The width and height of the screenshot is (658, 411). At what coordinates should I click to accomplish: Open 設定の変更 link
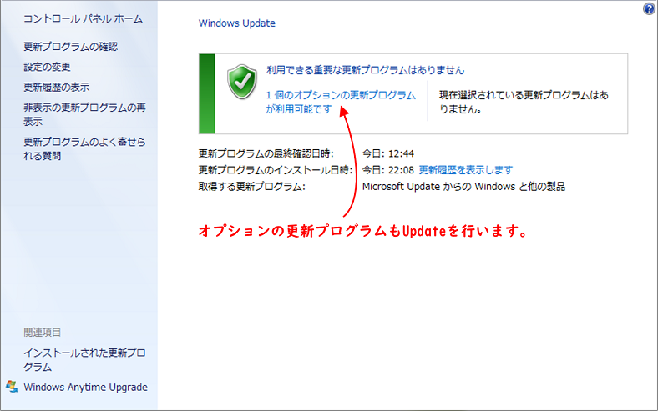tap(47, 67)
